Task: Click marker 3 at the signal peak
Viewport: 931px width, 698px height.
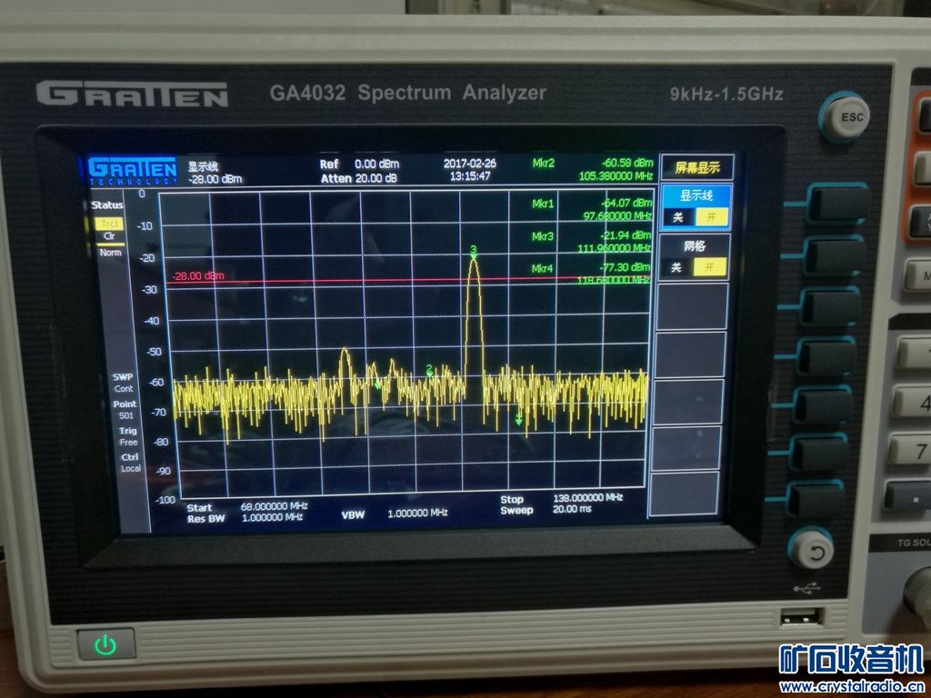Action: pyautogui.click(x=473, y=253)
